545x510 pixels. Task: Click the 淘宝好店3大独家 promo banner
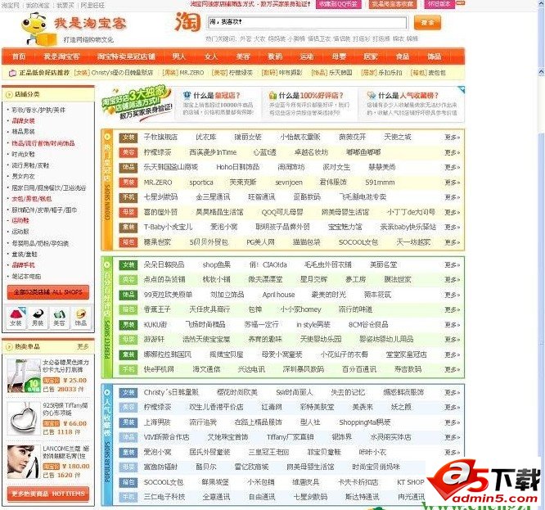click(137, 103)
